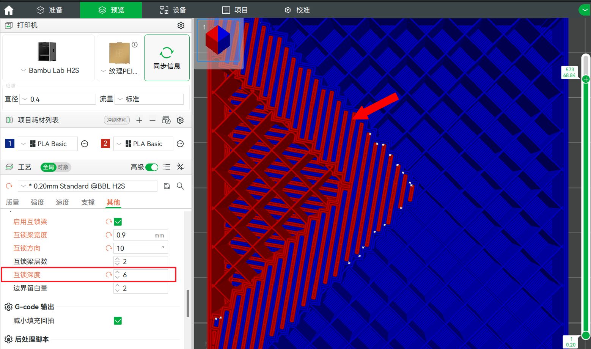This screenshot has height=349, width=591.
Task: Add a filament with the plus icon
Action: click(139, 120)
